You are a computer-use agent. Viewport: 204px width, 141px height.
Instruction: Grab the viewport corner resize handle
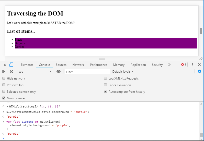(201, 58)
